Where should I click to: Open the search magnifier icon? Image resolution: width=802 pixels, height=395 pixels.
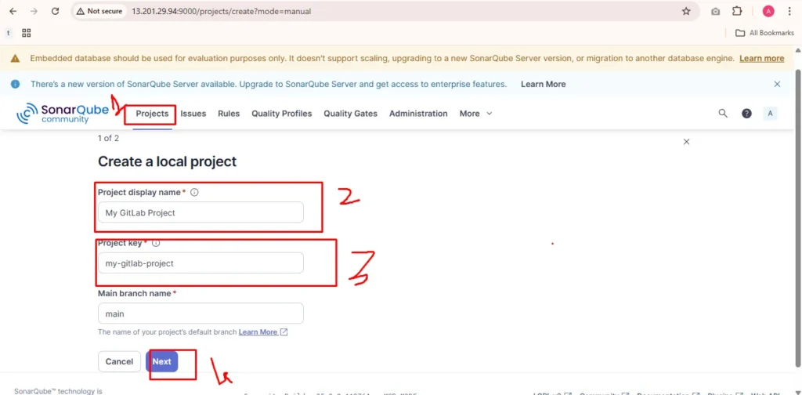tap(723, 114)
